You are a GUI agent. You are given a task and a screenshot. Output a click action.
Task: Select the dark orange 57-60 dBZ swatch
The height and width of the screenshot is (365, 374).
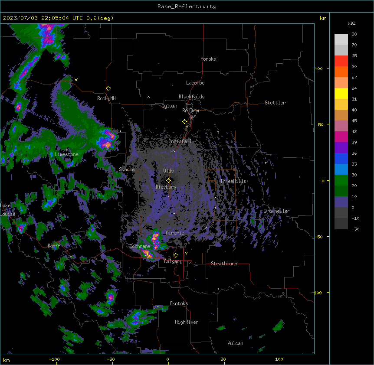pos(341,72)
